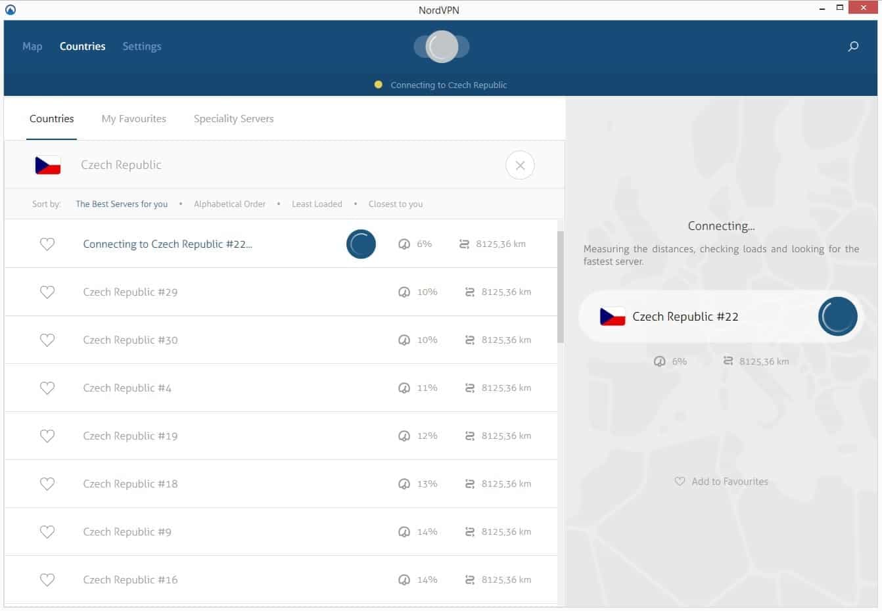The width and height of the screenshot is (882, 611).
Task: Click the connecting spinner in #22 row
Action: 361,244
